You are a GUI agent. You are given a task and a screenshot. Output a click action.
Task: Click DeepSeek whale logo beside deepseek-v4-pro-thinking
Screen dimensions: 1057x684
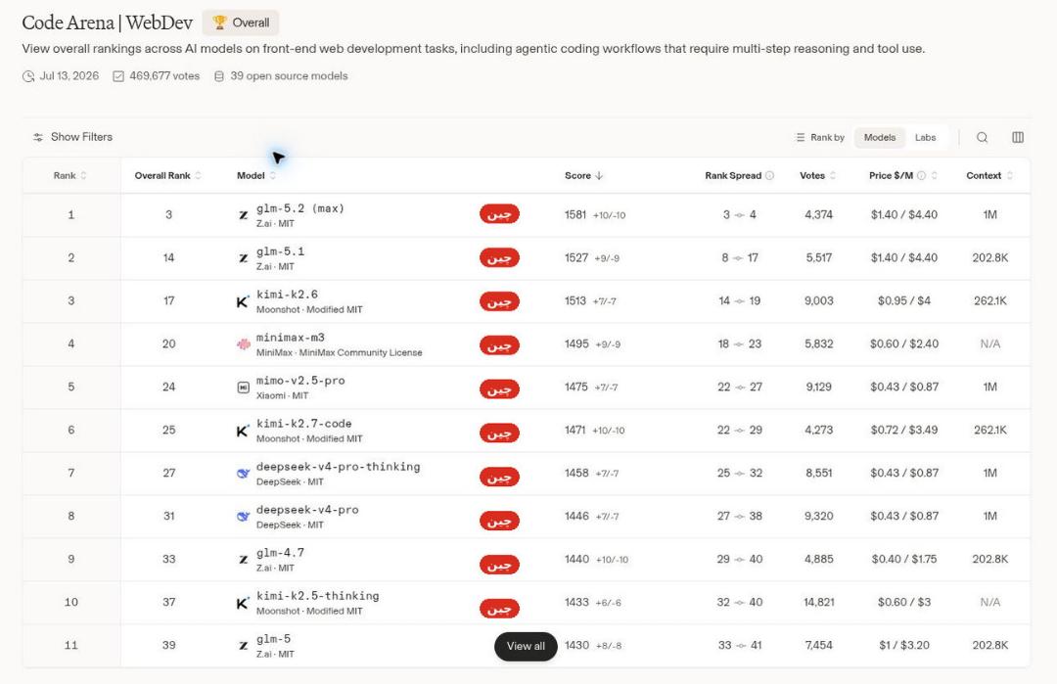[x=244, y=474]
